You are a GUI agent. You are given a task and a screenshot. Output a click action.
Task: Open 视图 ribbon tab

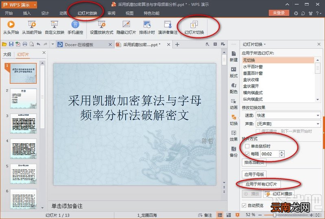[x=129, y=13]
